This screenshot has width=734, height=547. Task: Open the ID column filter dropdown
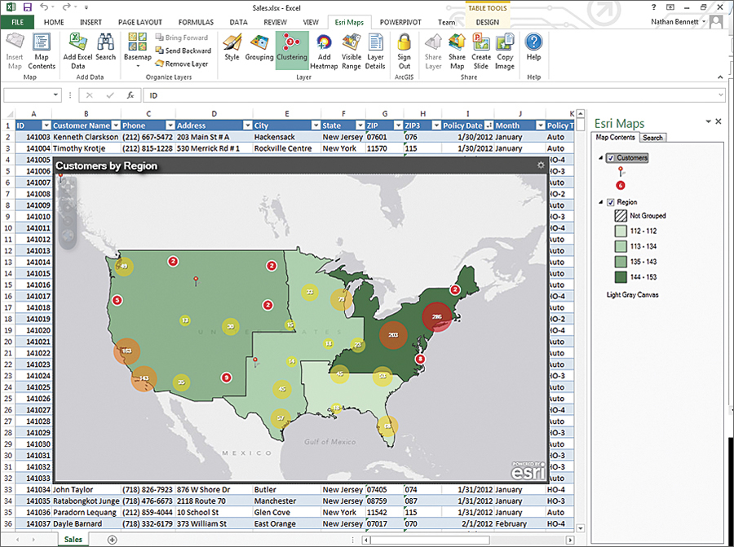click(46, 126)
